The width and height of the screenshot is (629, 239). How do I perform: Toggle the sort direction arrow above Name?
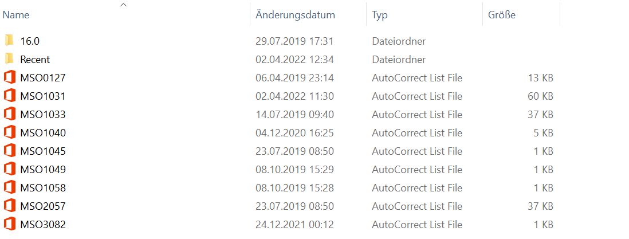(x=124, y=5)
